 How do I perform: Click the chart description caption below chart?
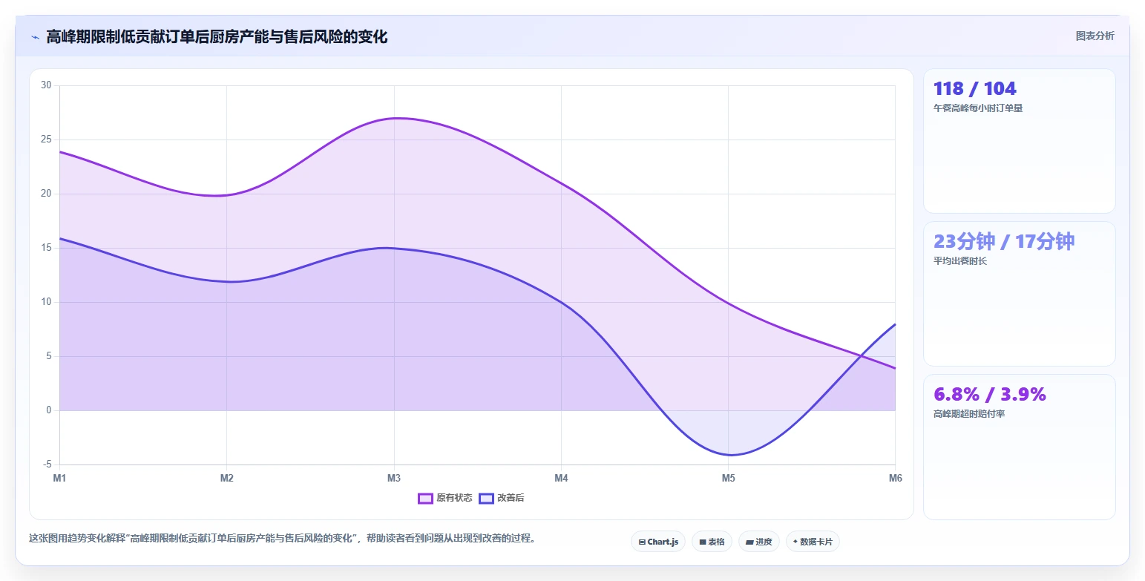pyautogui.click(x=282, y=539)
